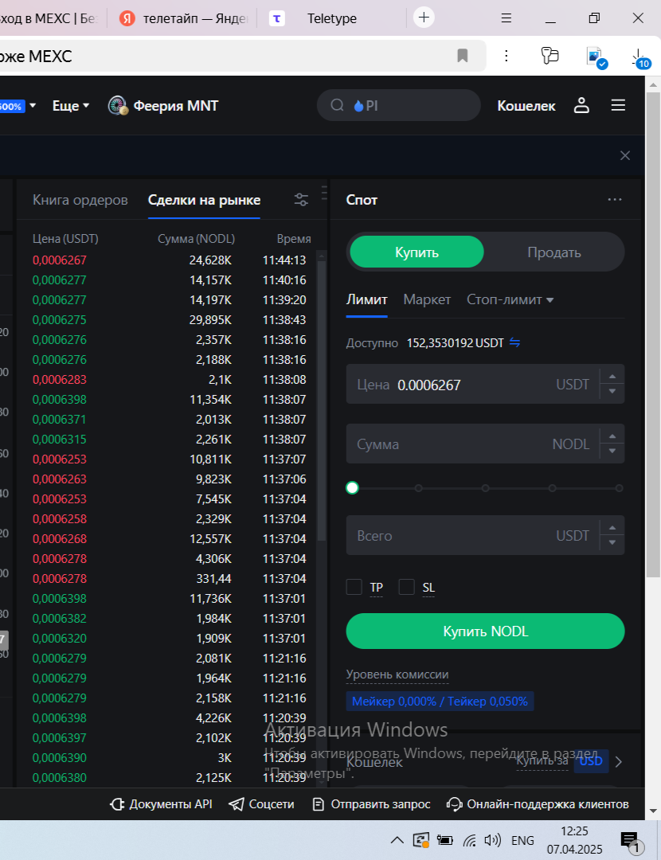Increase the Цена value with up arrow

612,376
